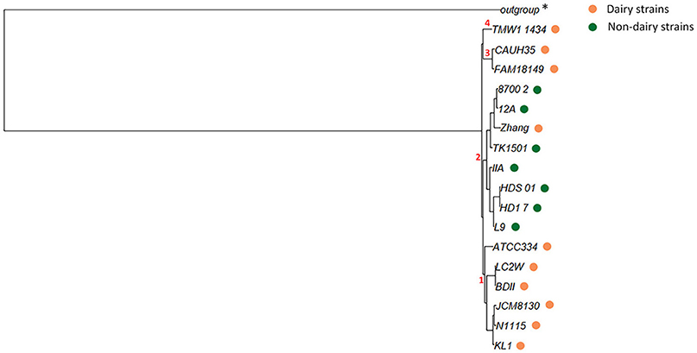Click the red node number 4
Viewport: 697px width, 353px height.
click(x=488, y=23)
